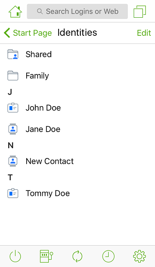
Task: Click the John Doe identity badge icon
Action: pyautogui.click(x=13, y=108)
